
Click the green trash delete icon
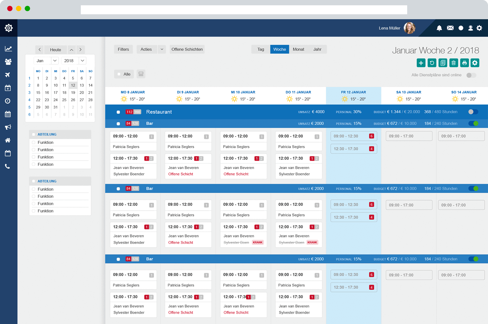pos(454,63)
